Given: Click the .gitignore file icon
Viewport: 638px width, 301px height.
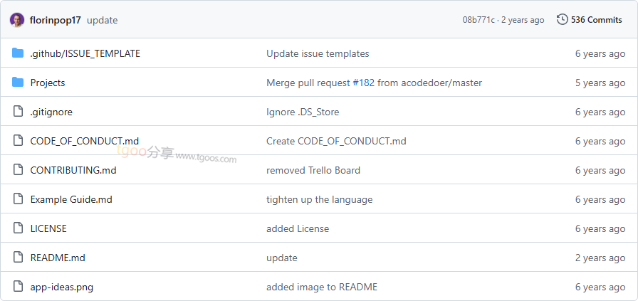Looking at the screenshot, I should (18, 112).
